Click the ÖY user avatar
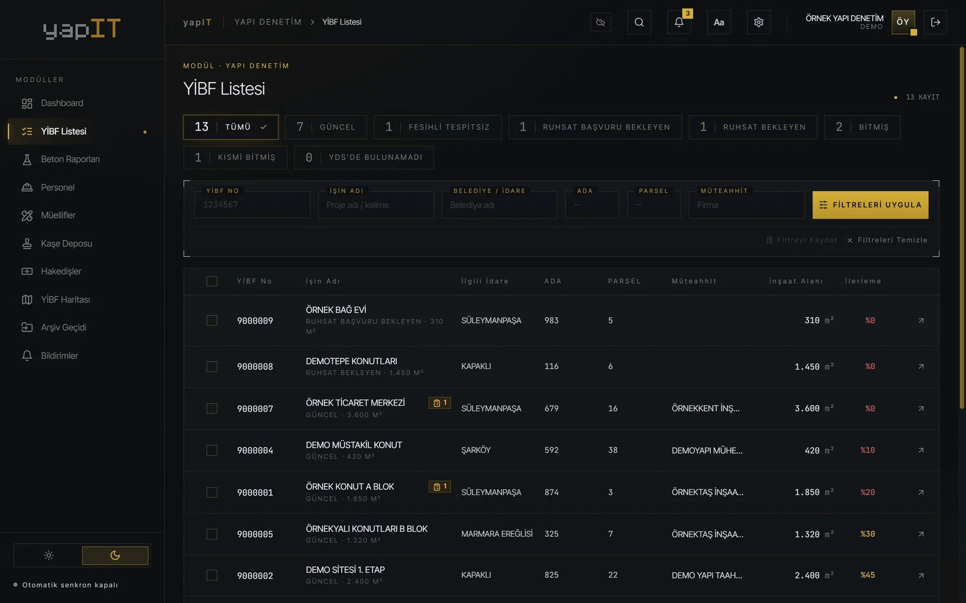966x603 pixels. (x=903, y=22)
